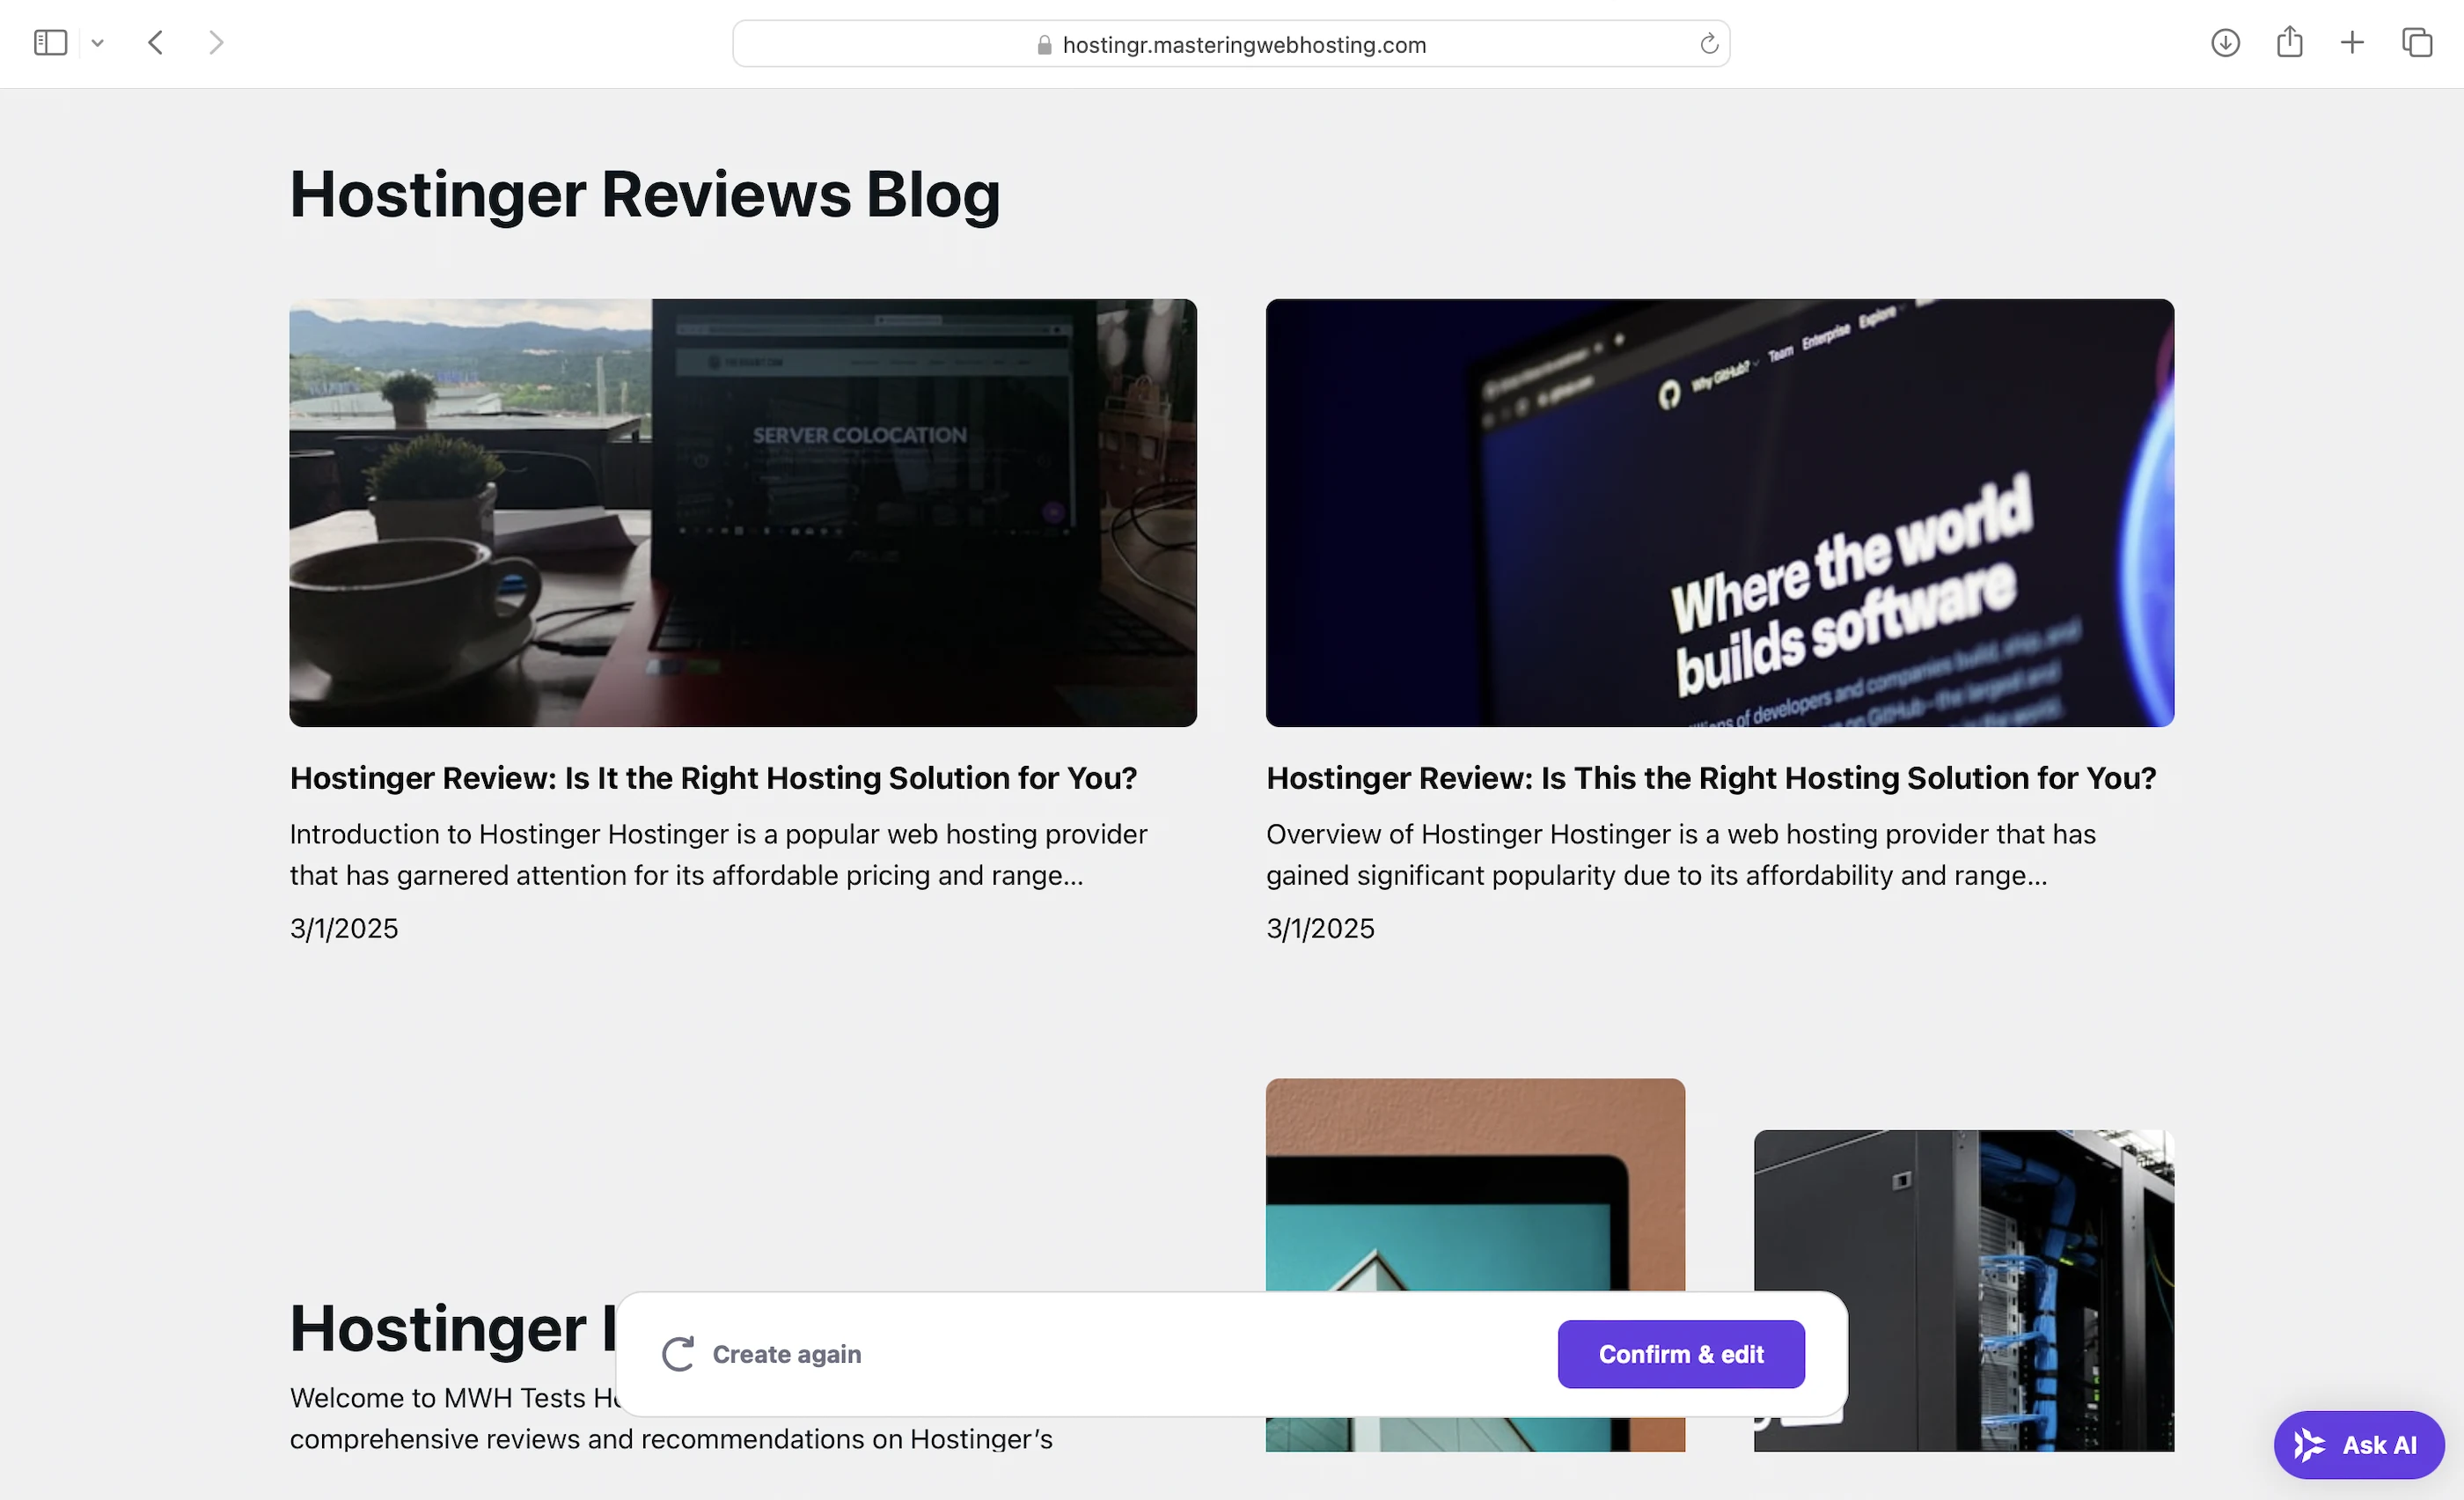Image resolution: width=2464 pixels, height=1500 pixels.
Task: Open the Ask AI assistant button
Action: click(x=2358, y=1444)
